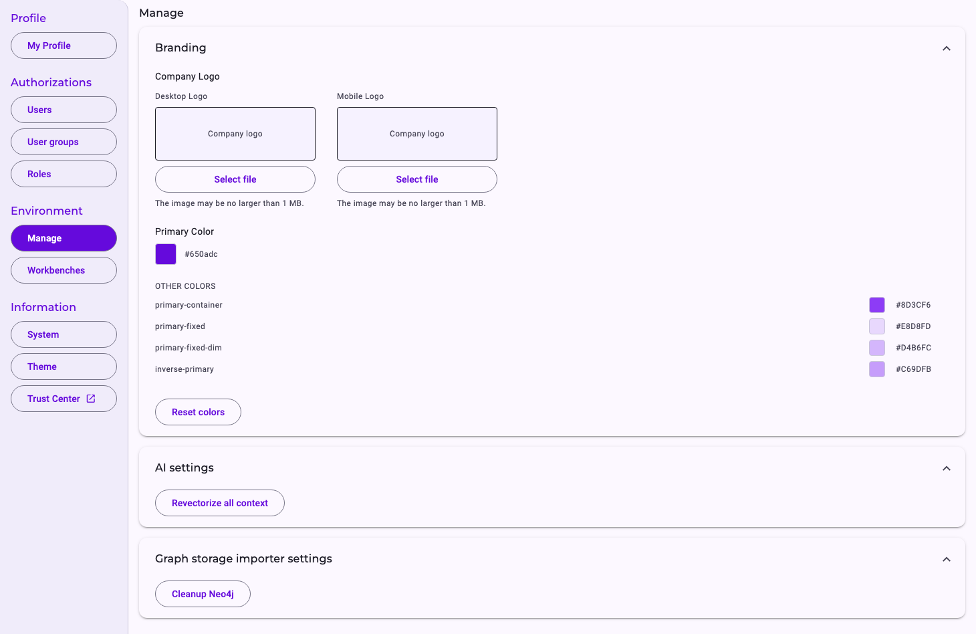Open User groups section
The height and width of the screenshot is (634, 976).
click(x=64, y=142)
